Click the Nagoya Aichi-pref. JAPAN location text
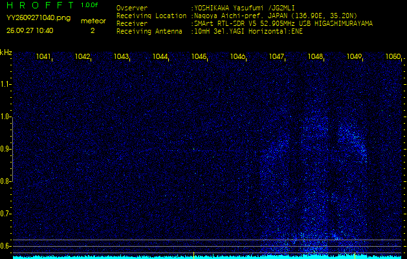407x259 pixels. pyautogui.click(x=276, y=16)
